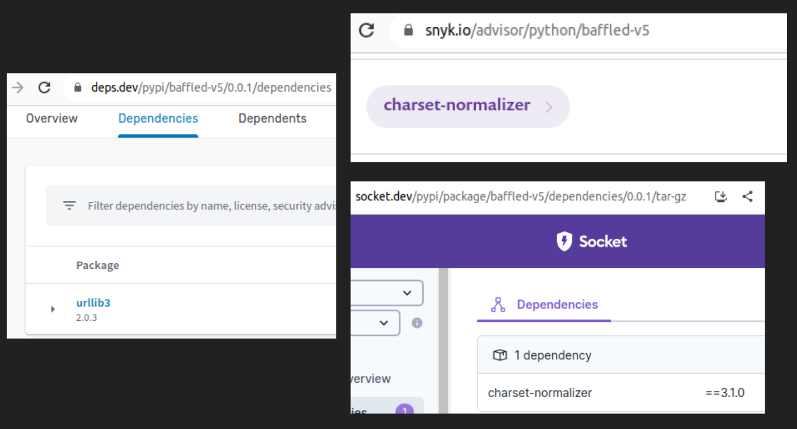Click the share icon in socket.dev bar
Viewport: 797px width, 429px height.
point(748,196)
